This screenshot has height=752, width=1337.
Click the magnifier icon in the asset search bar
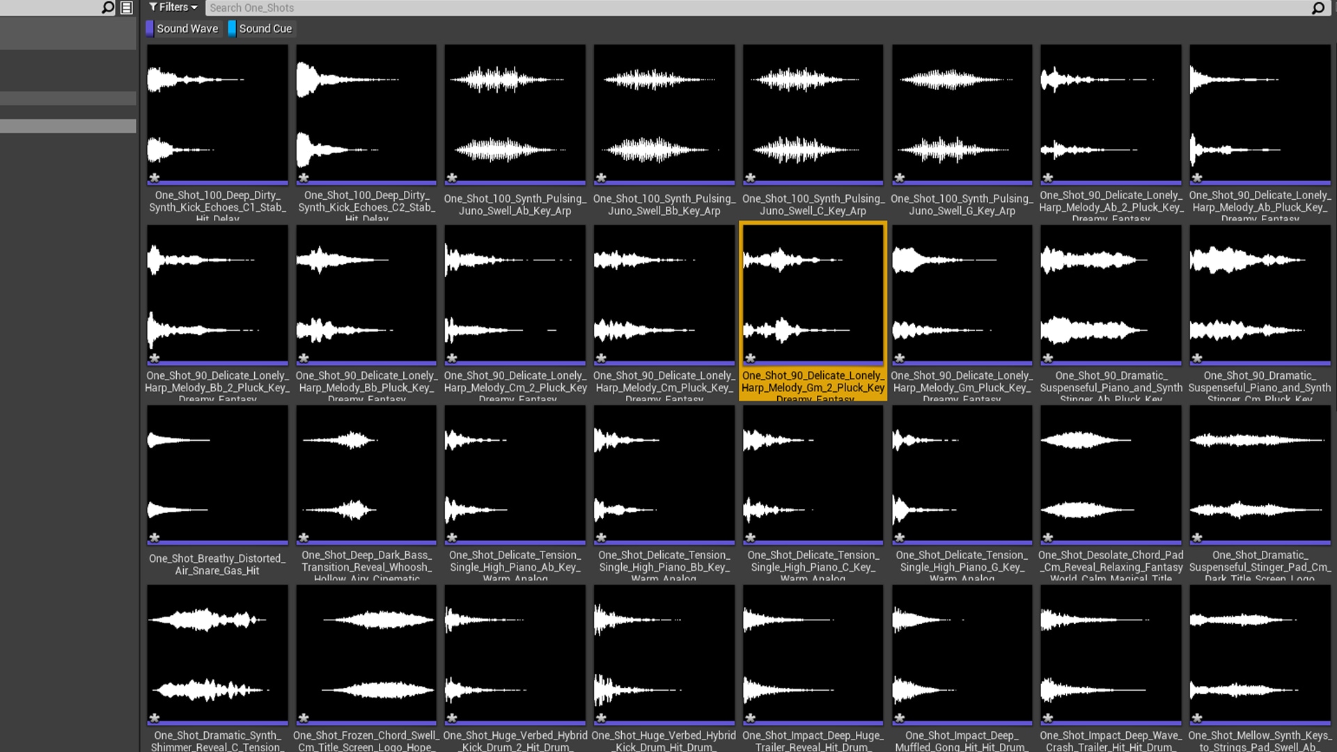coord(1318,8)
